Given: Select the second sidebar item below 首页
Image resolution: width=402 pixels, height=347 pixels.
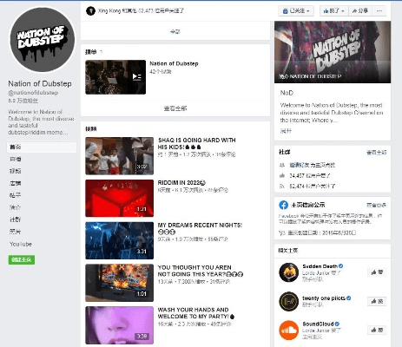Looking at the screenshot, I should click(x=16, y=160).
